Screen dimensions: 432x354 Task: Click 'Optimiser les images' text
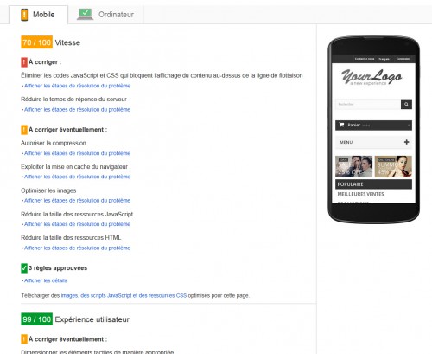tap(48, 190)
